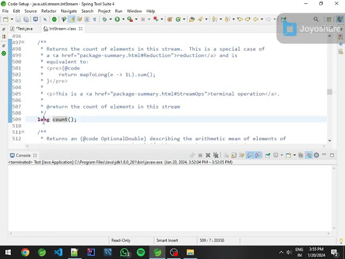
Task: Toggle the console Scroll Lock icon
Action: pos(234,155)
